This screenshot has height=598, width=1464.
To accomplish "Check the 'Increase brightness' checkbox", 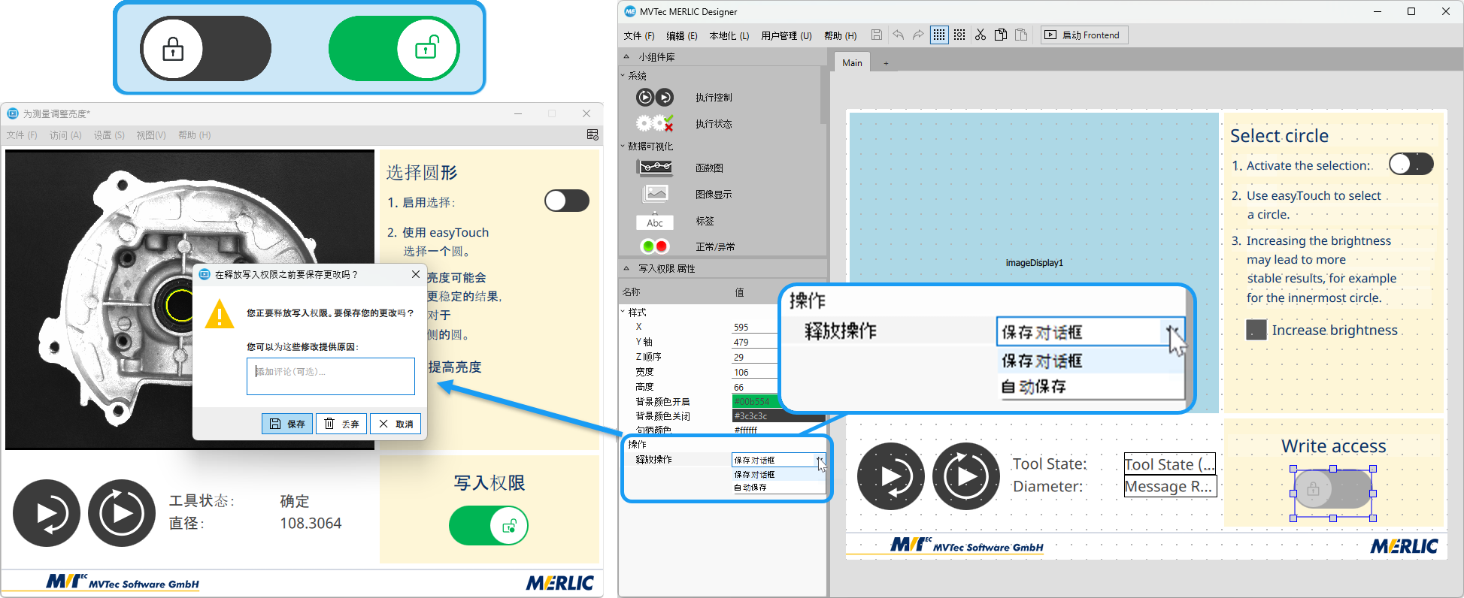I will click(1256, 330).
